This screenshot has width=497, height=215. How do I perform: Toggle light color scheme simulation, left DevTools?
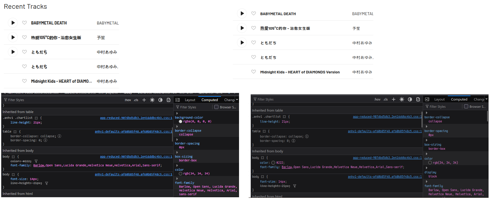(x=152, y=100)
